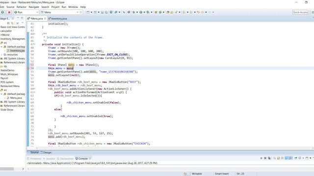Collapse default package above Menu.java
This screenshot has width=314, height=176.
[1, 94]
